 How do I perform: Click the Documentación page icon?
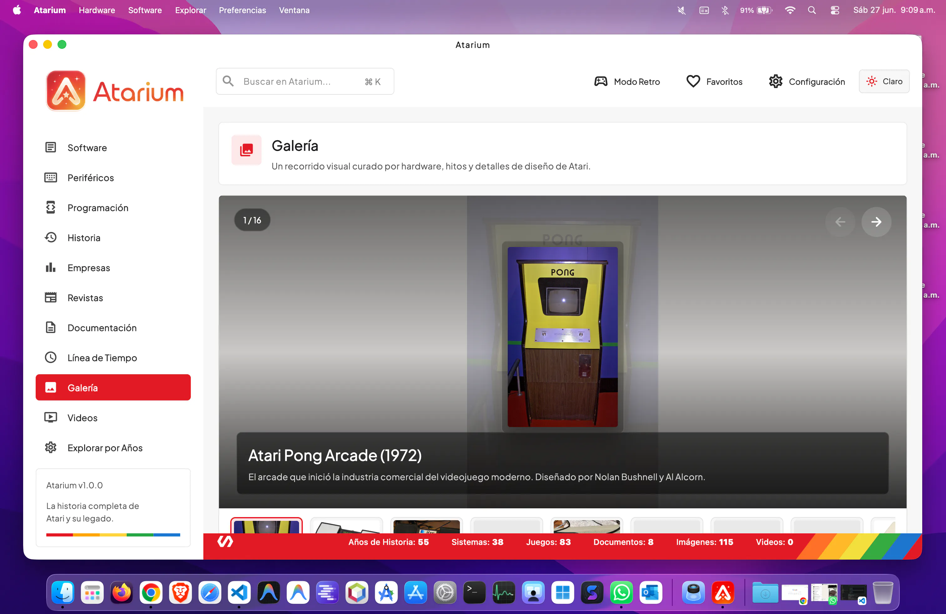tap(50, 328)
